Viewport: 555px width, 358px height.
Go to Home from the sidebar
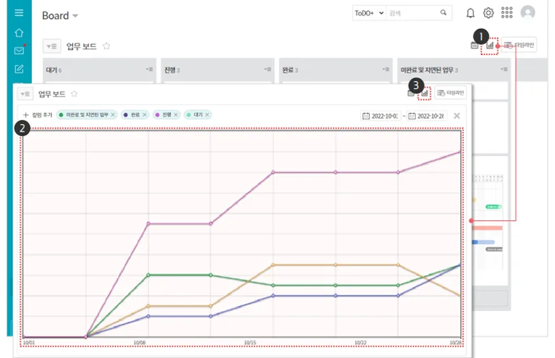(x=19, y=33)
